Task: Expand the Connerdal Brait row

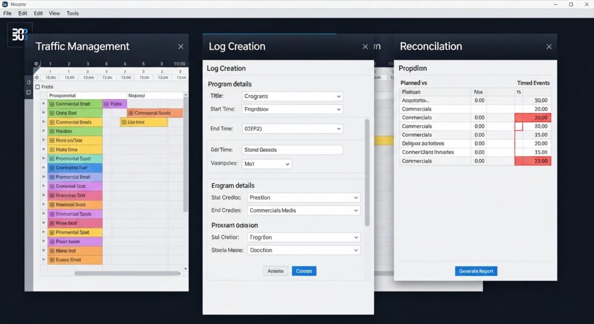Action: [44, 103]
